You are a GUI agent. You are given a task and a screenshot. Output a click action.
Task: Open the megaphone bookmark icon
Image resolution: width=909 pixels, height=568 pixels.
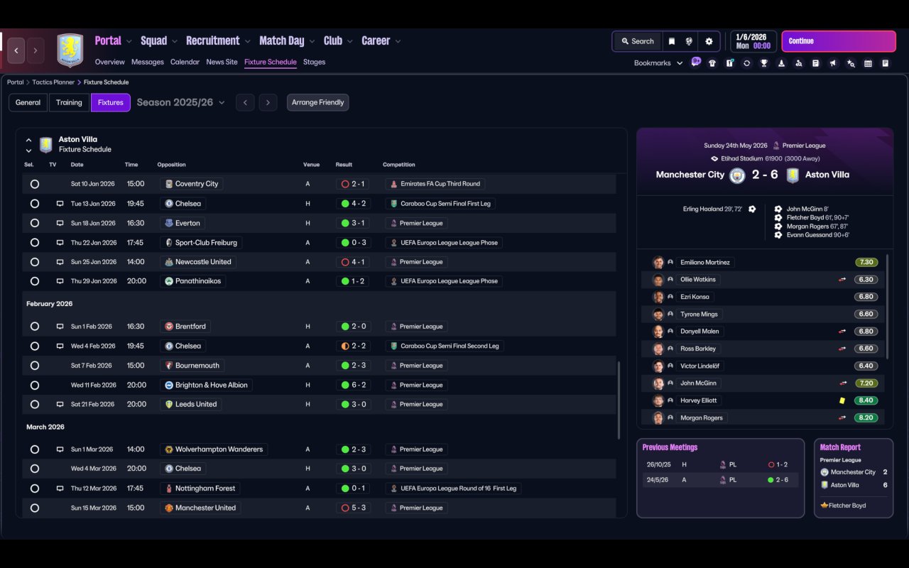[833, 63]
